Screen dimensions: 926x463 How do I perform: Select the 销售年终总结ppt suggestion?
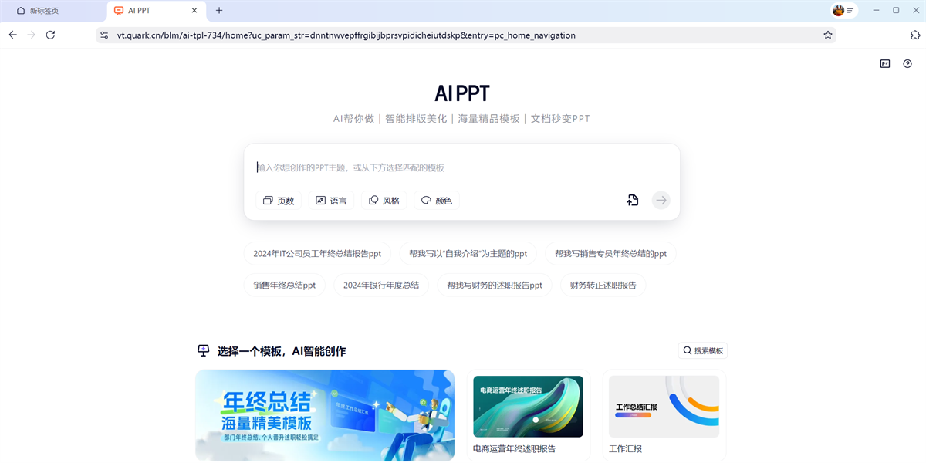[x=285, y=285]
